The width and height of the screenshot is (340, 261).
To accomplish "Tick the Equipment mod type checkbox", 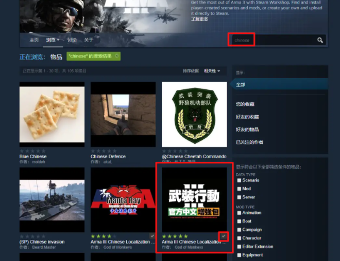I will (239, 255).
